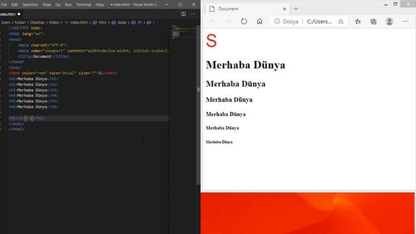Select the Document browser tab

coord(247,8)
